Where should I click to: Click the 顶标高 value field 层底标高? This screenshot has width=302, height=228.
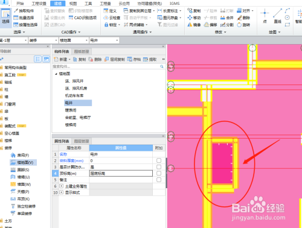121,173
